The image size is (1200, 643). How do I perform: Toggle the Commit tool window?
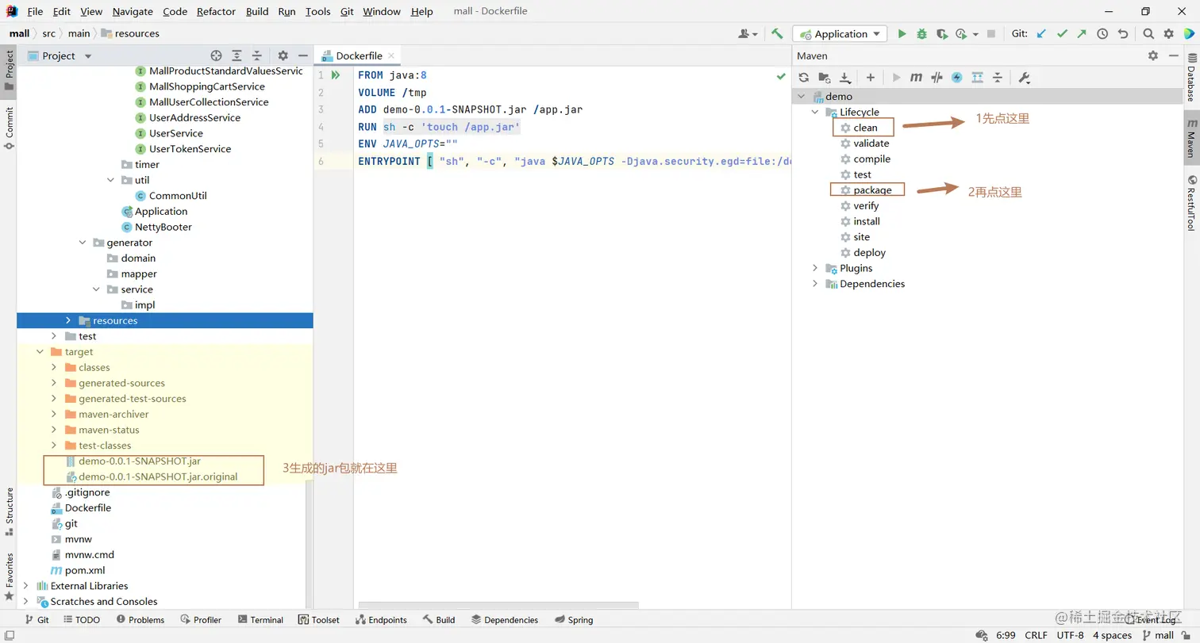(9, 128)
